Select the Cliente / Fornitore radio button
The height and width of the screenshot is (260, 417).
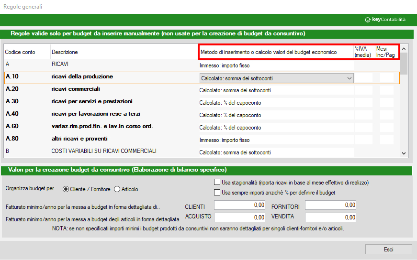coord(66,189)
